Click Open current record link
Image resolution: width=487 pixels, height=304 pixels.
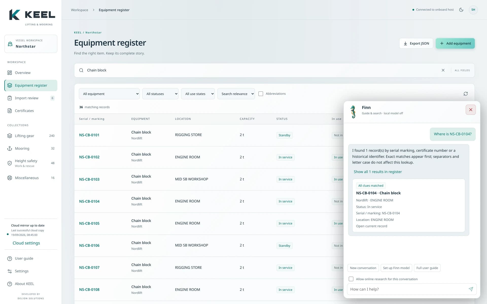[372, 226]
